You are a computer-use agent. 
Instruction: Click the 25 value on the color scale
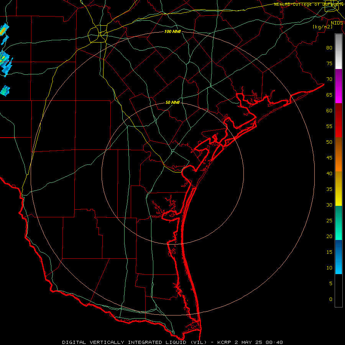329,221
